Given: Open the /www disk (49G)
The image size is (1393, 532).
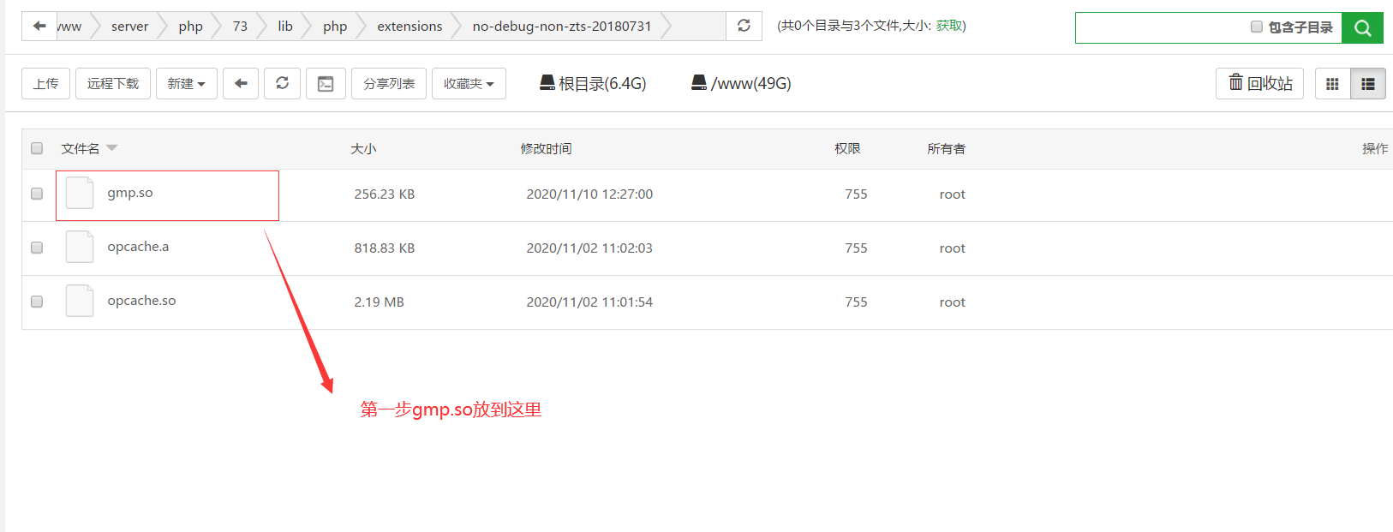Looking at the screenshot, I should click(x=741, y=83).
